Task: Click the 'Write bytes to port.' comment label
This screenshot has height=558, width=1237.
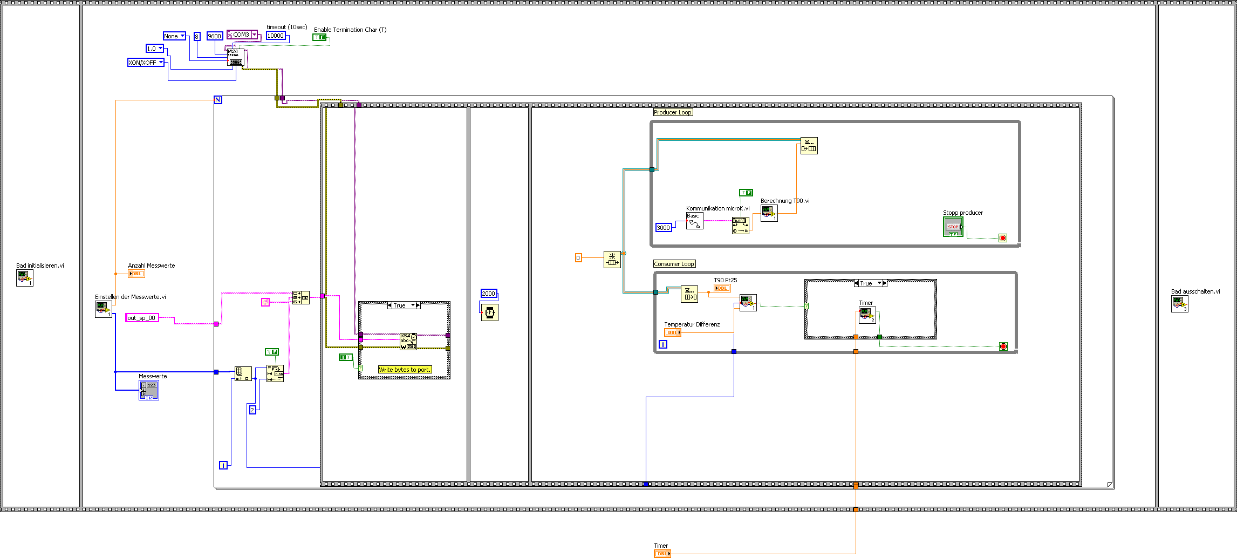Action: 405,370
